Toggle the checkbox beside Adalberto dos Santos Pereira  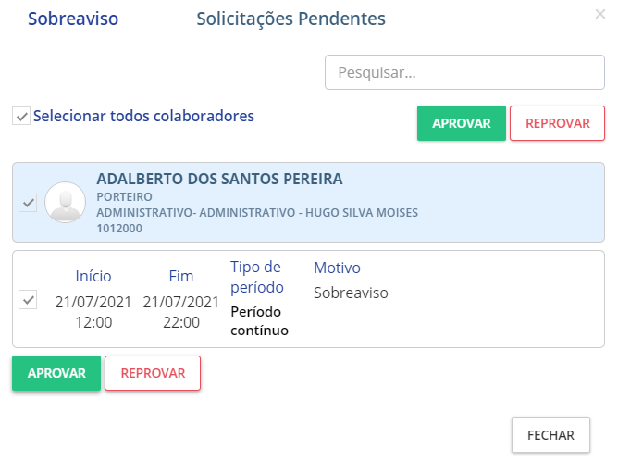(28, 203)
